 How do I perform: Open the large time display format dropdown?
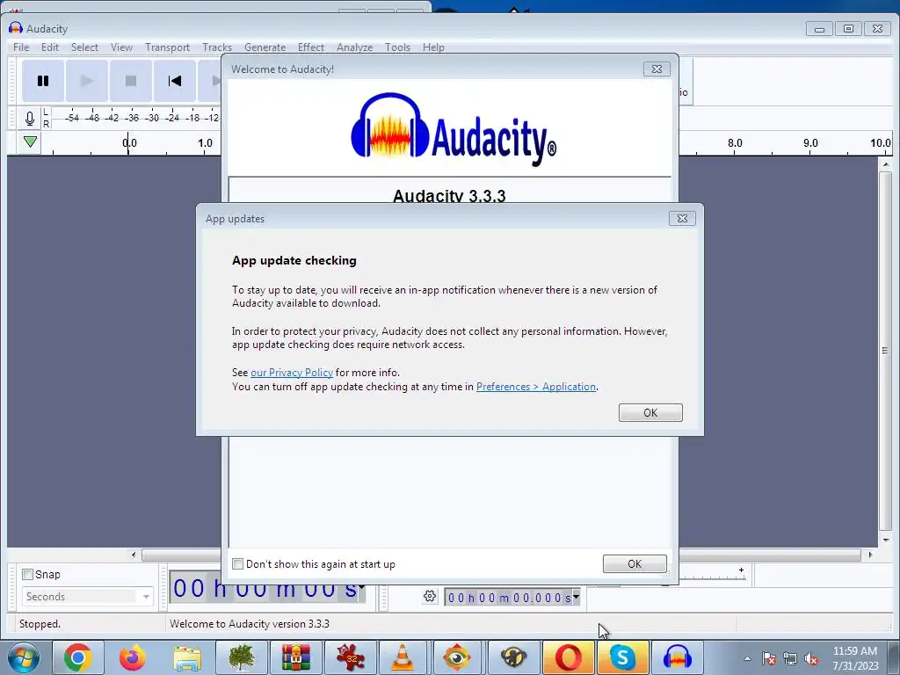click(x=362, y=586)
